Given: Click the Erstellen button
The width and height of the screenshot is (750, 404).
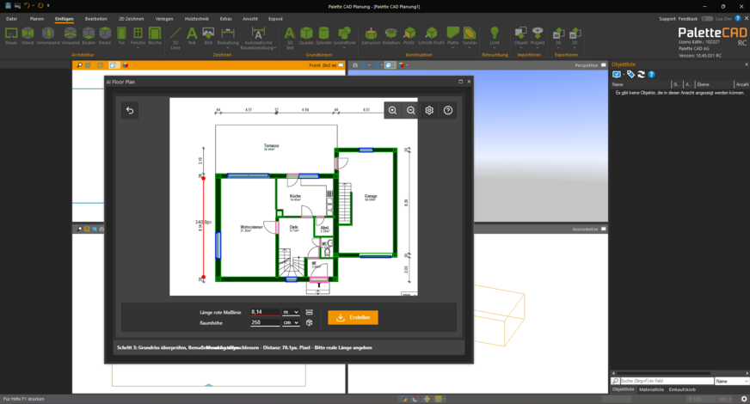Looking at the screenshot, I should (x=353, y=317).
